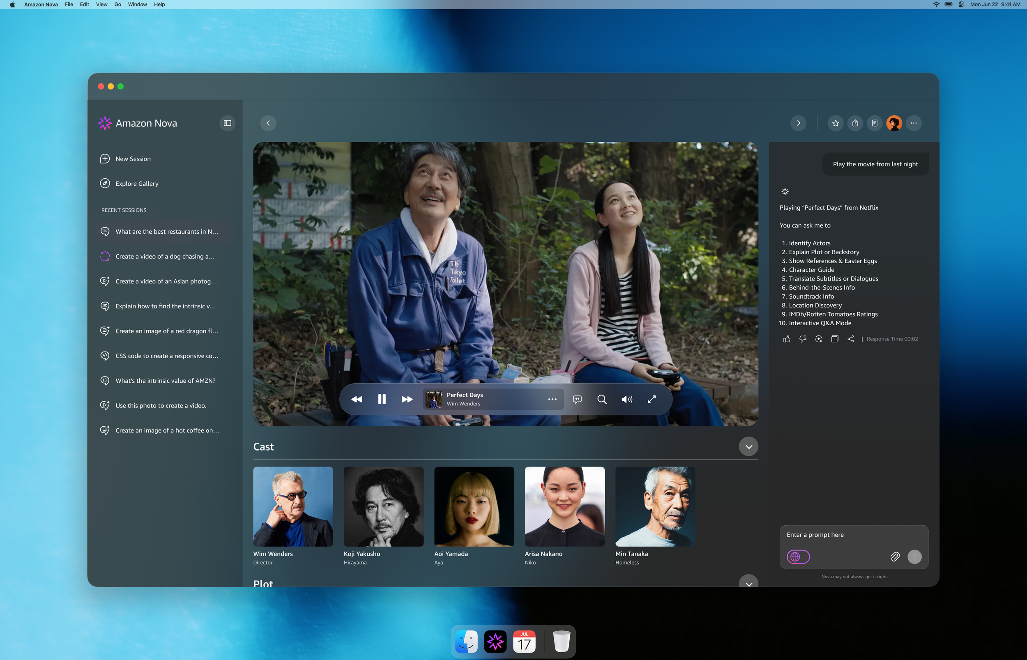Expand video to fullscreen

click(x=652, y=400)
